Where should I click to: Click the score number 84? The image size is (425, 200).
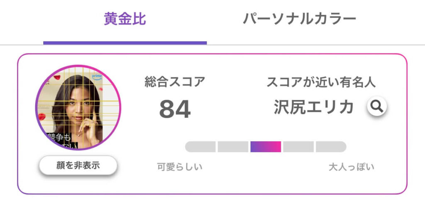(x=175, y=110)
